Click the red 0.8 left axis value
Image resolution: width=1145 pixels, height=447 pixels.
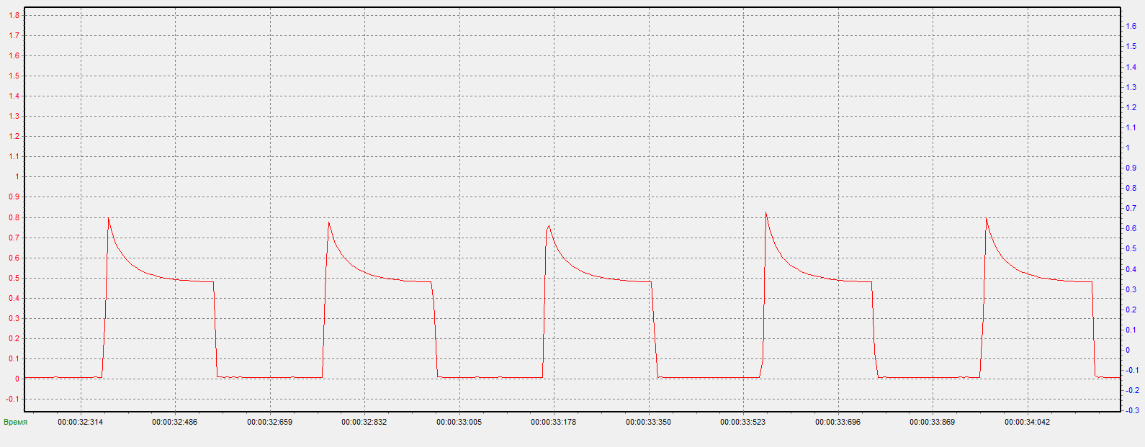pyautogui.click(x=14, y=217)
